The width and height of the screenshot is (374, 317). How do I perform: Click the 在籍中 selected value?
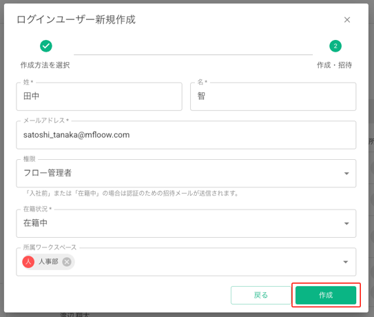pyautogui.click(x=35, y=223)
